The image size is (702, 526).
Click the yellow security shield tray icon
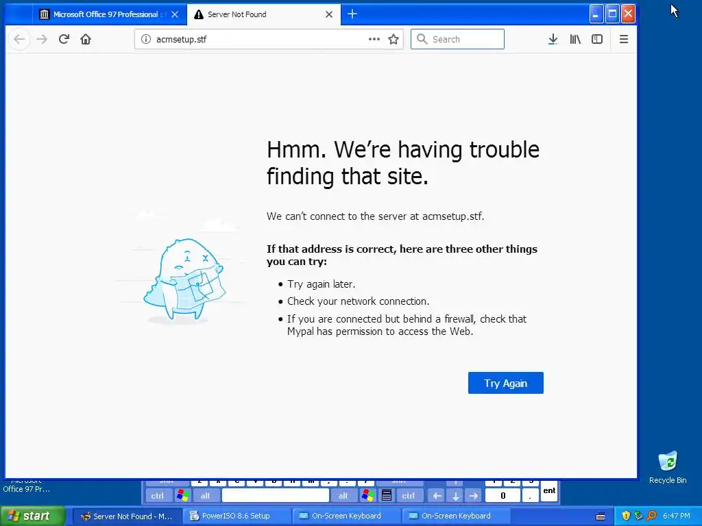[x=626, y=516]
